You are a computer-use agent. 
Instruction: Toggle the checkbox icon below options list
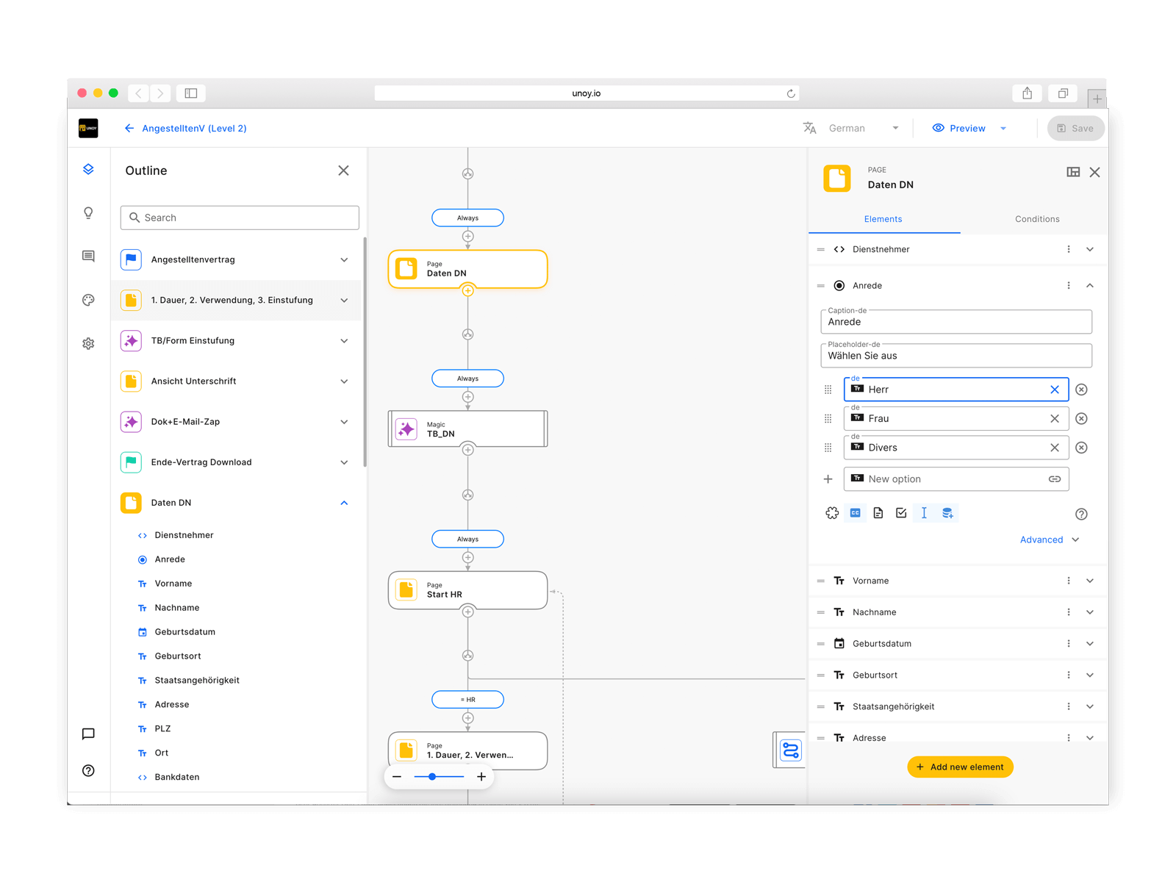pos(901,513)
